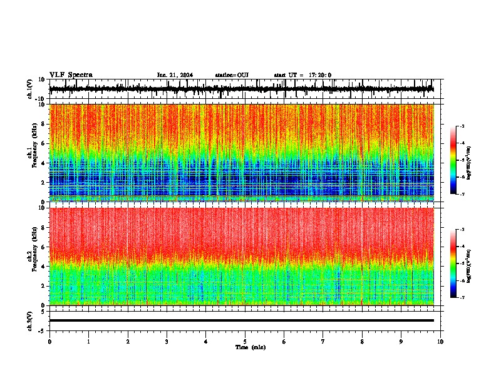This screenshot has height=383, width=496.
Task: Click the time axis tick label "0"
Action: [x=49, y=342]
